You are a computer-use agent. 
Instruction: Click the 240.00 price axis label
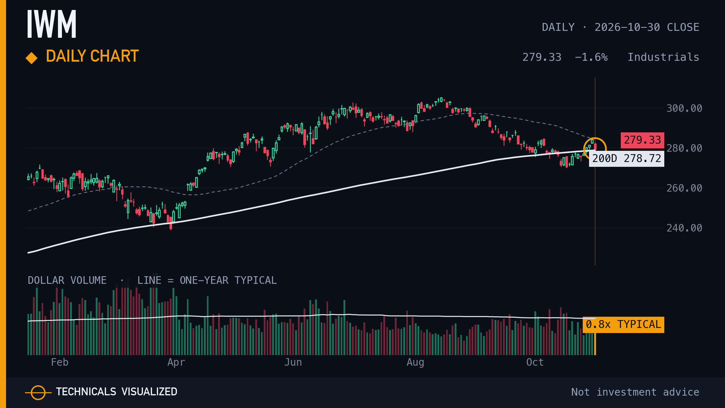coord(684,228)
